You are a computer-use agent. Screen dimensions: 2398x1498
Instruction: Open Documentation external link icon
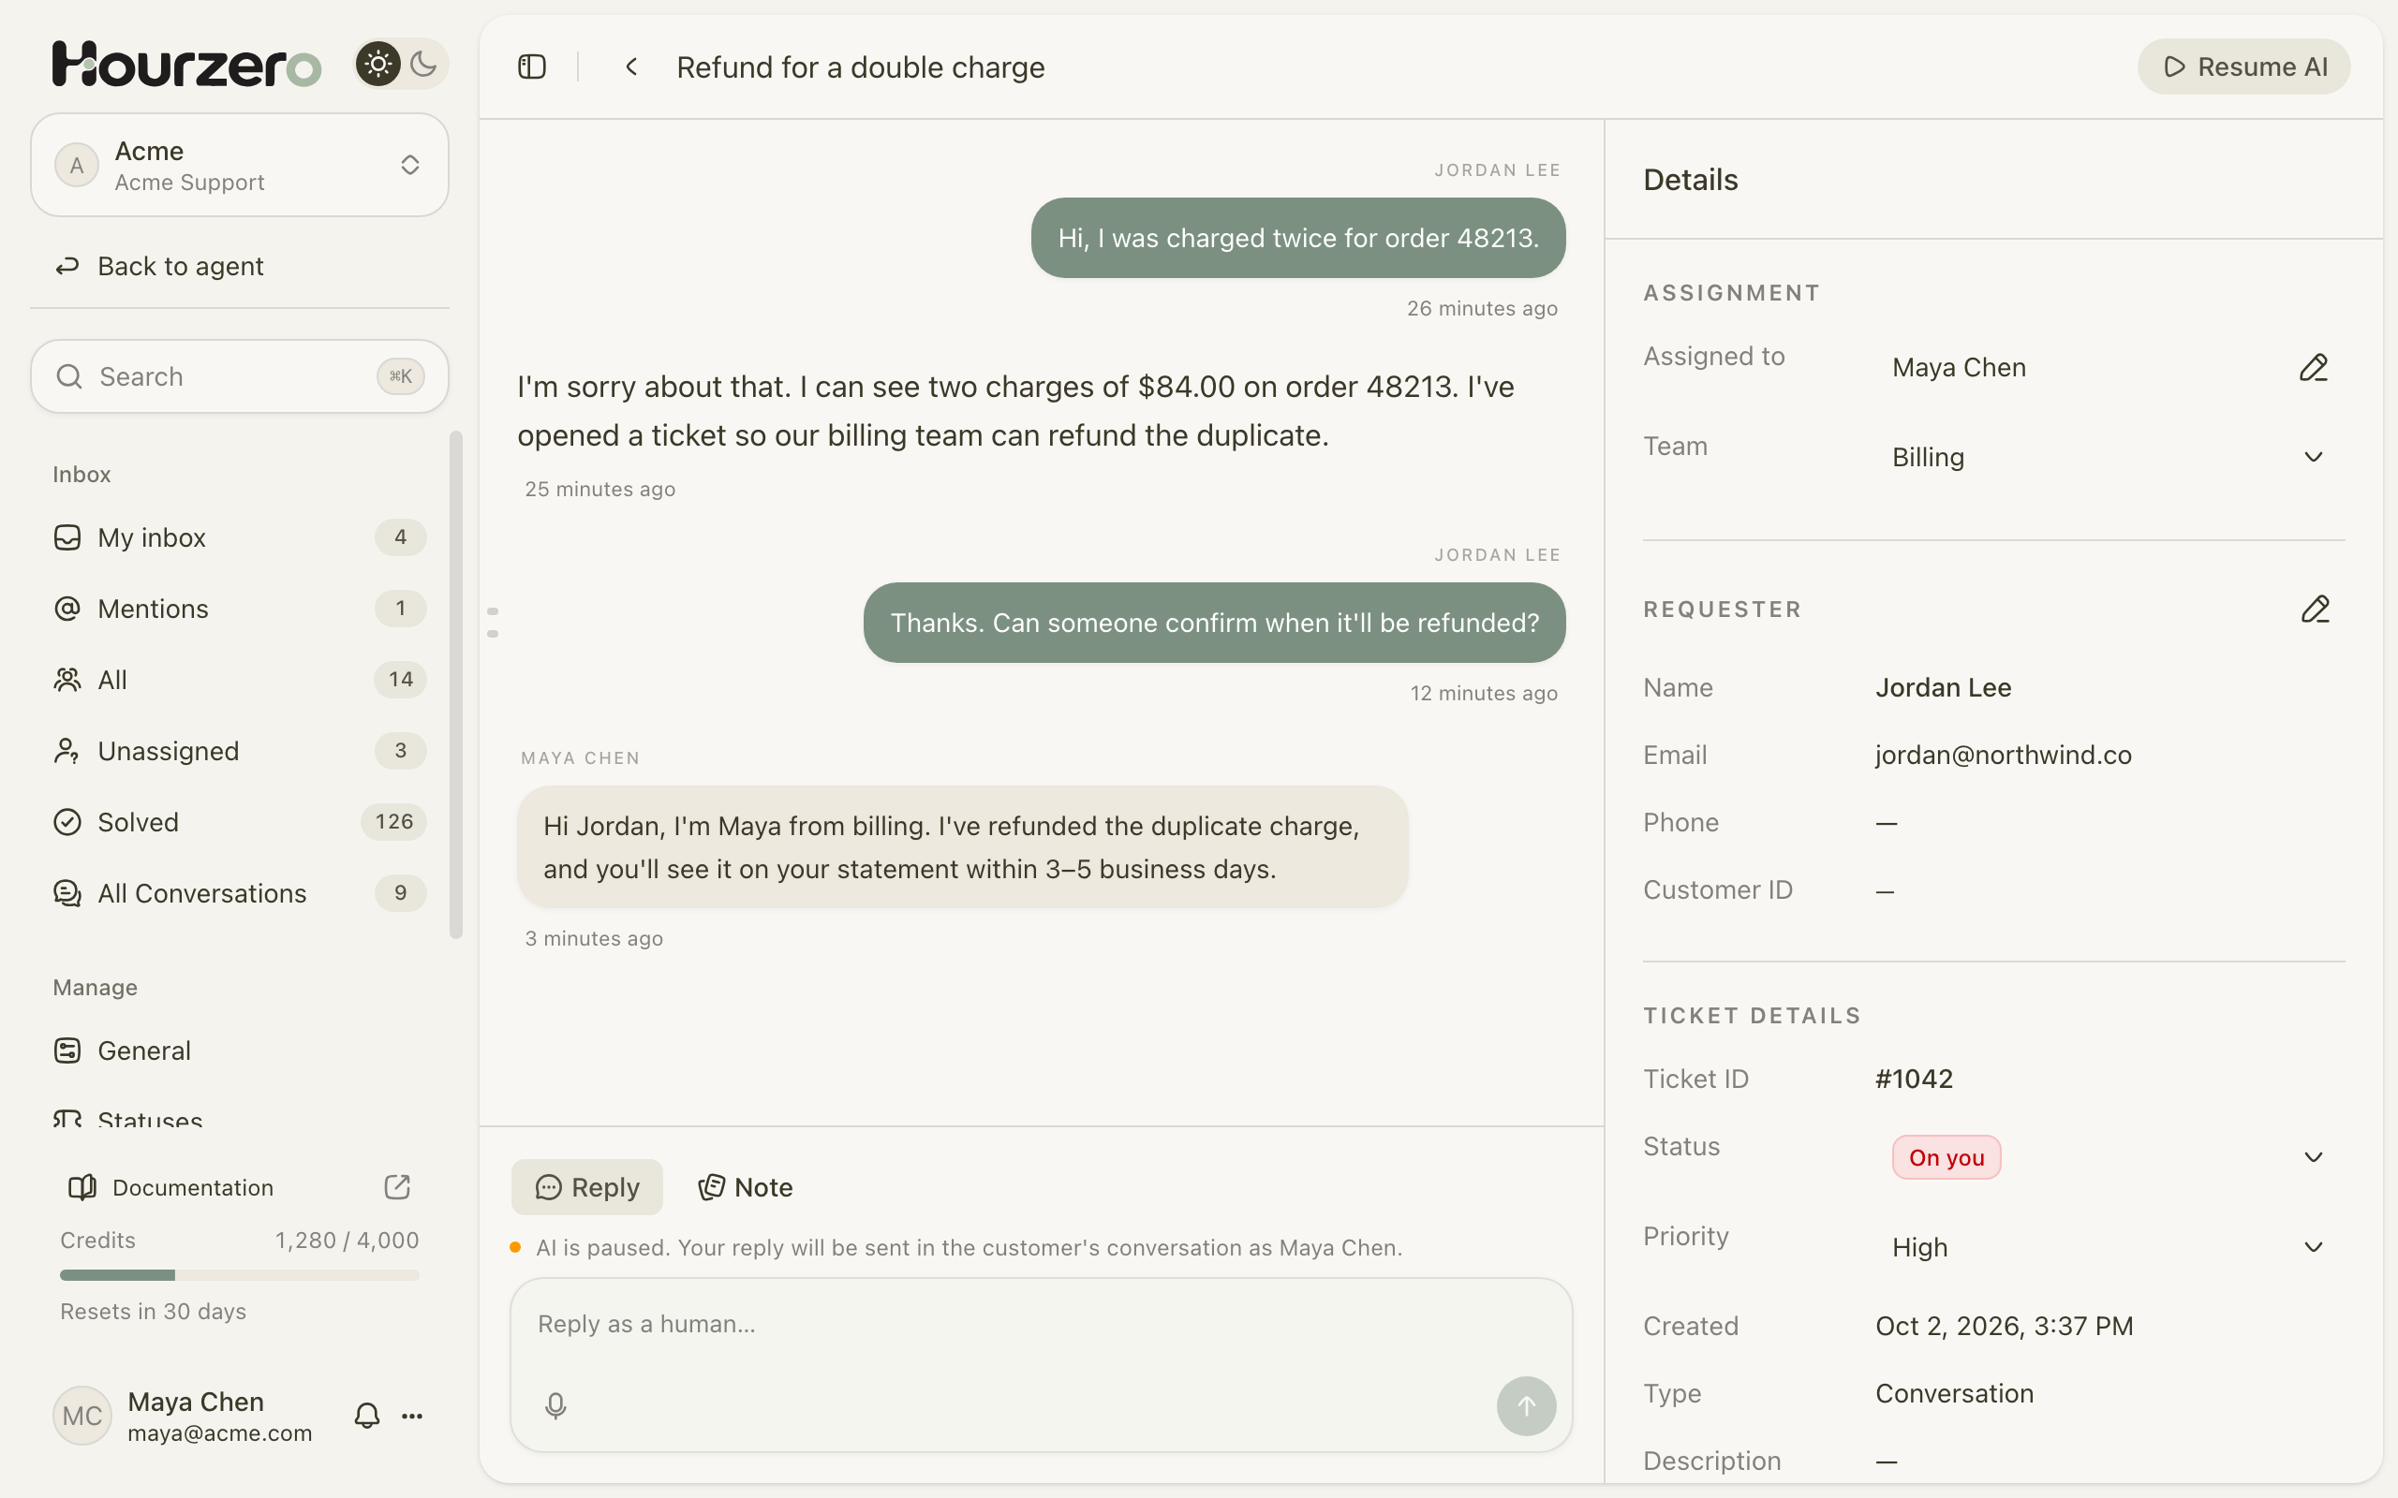[396, 1187]
